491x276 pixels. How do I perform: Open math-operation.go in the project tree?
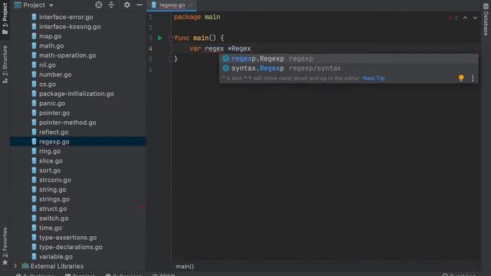pyautogui.click(x=68, y=55)
